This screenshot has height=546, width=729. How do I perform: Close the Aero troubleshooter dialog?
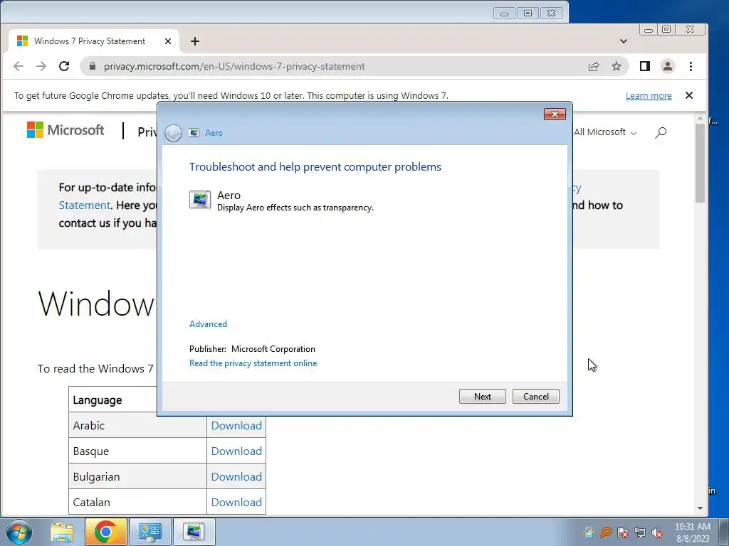(x=555, y=114)
